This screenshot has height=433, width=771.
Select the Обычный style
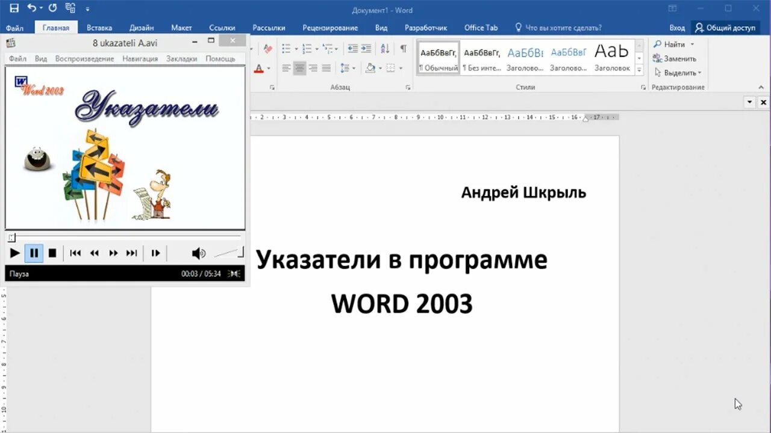tap(439, 58)
